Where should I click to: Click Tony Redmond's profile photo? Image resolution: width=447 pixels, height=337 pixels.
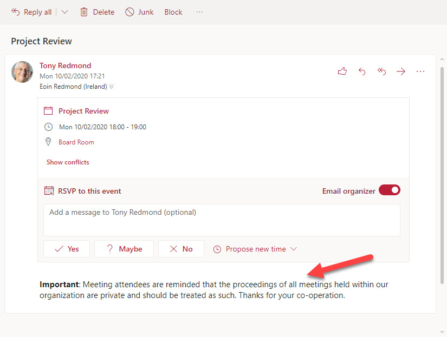click(22, 71)
